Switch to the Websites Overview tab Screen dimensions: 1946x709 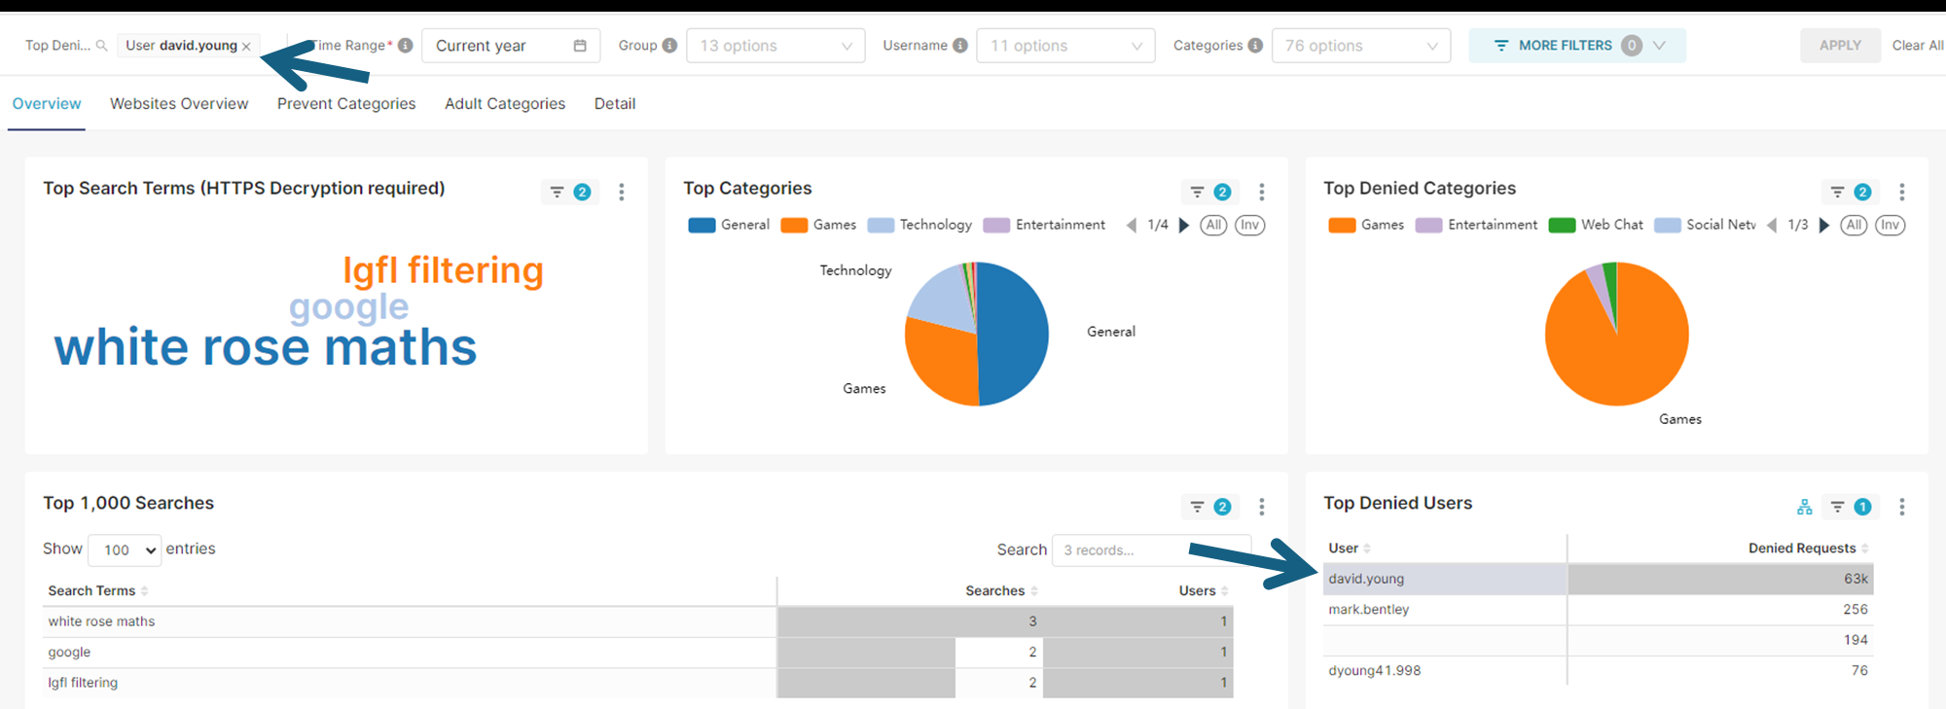tap(179, 104)
